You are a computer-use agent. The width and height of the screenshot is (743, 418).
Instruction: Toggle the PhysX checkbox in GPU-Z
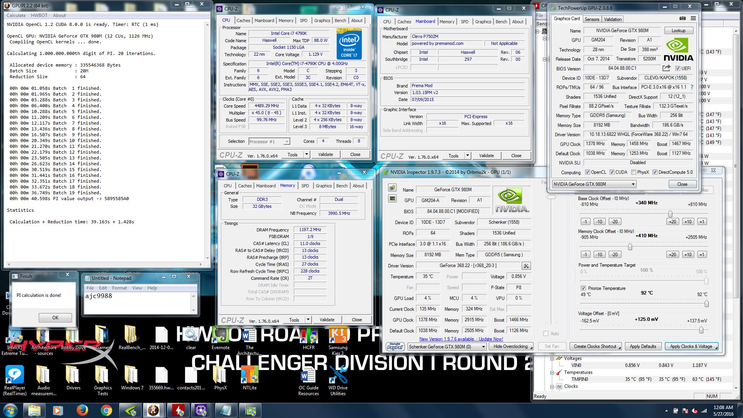(x=633, y=172)
